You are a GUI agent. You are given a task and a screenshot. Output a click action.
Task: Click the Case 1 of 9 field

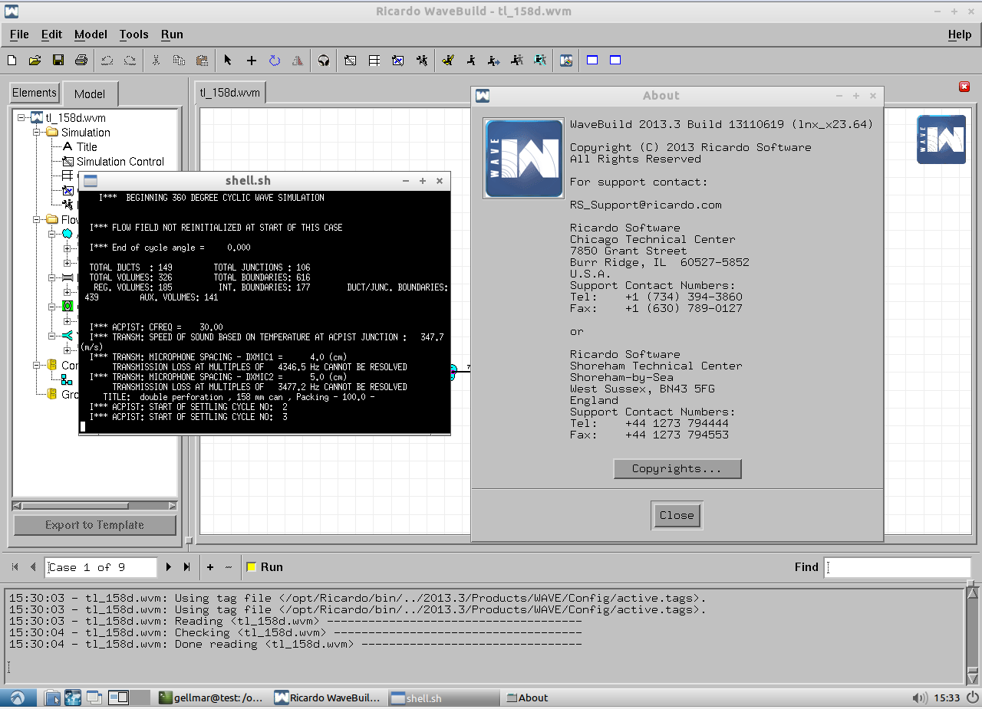(101, 567)
